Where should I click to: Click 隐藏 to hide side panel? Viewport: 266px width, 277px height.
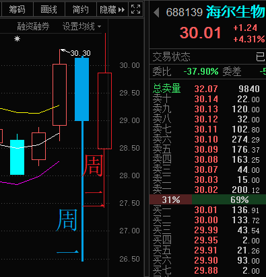112,9
